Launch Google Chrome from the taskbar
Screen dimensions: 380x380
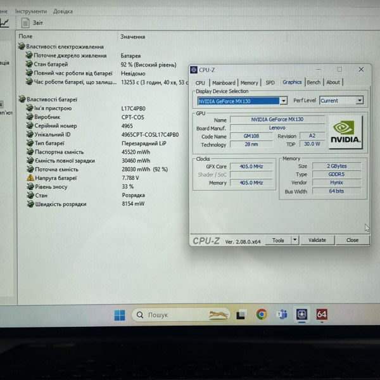pyautogui.click(x=262, y=315)
